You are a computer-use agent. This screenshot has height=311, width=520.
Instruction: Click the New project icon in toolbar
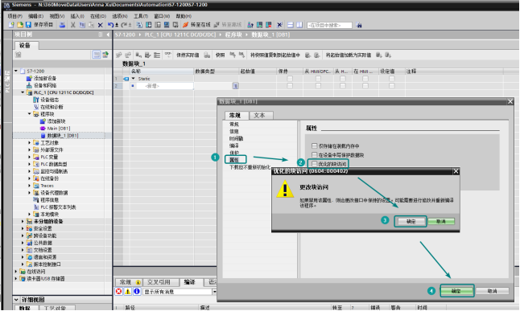[x=11, y=25]
